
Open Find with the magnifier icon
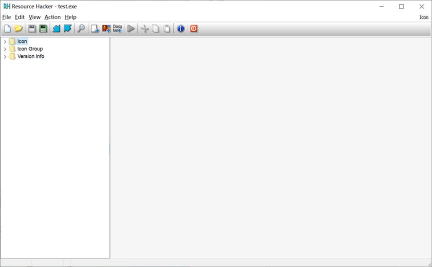[81, 28]
